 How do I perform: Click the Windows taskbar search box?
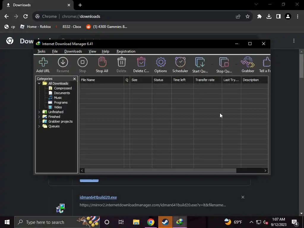pyautogui.click(x=57, y=222)
